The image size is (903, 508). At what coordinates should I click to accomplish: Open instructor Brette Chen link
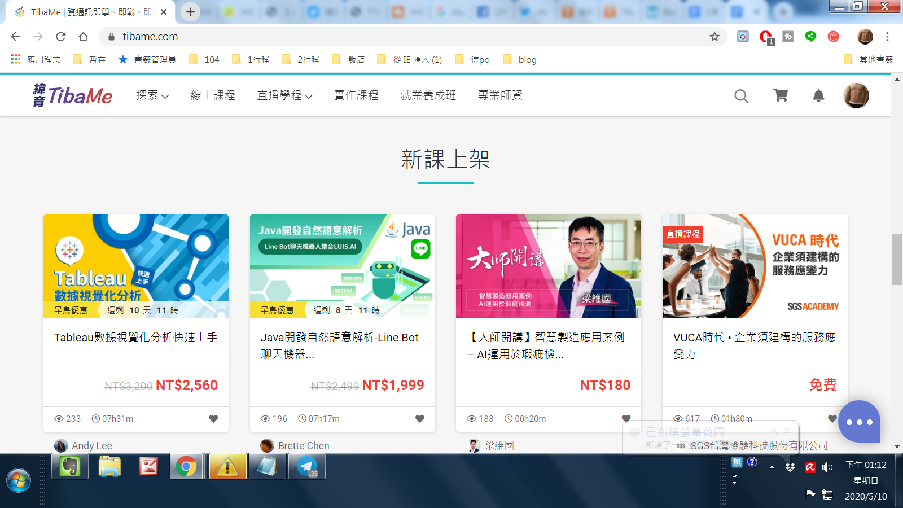(x=295, y=446)
